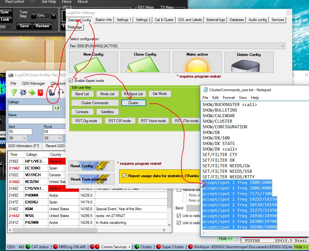The height and width of the screenshot is (251, 309).
Task: Click Reset Config button with tools icon
Action: pyautogui.click(x=91, y=166)
